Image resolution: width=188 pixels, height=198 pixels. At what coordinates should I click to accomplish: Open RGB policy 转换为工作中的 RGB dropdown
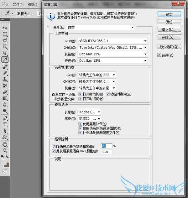97,75
